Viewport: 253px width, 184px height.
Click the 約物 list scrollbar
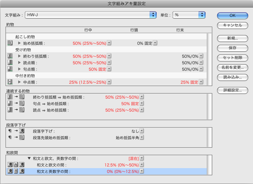click(209, 59)
